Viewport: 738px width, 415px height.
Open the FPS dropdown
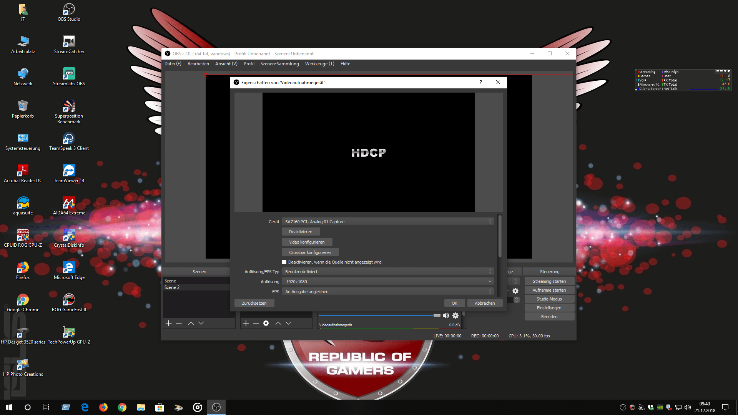[x=387, y=292]
